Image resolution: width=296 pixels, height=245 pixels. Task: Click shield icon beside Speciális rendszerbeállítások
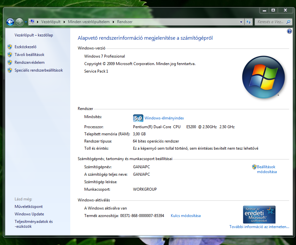pos(10,70)
